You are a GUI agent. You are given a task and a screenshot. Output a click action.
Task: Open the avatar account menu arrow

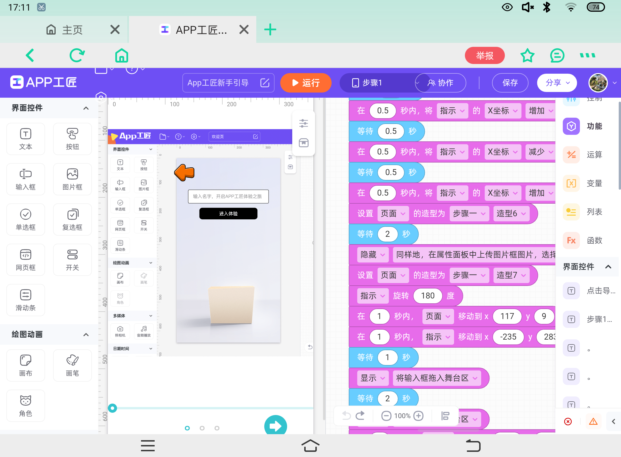coord(615,83)
